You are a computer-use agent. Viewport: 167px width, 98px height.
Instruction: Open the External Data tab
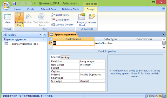[48, 9]
